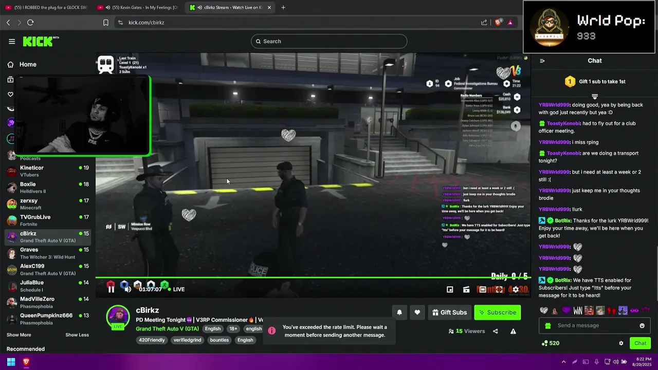Click the Brave Rewards triangle icon

510,23
